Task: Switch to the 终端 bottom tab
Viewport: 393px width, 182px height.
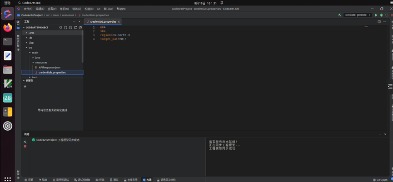Action: 100,180
